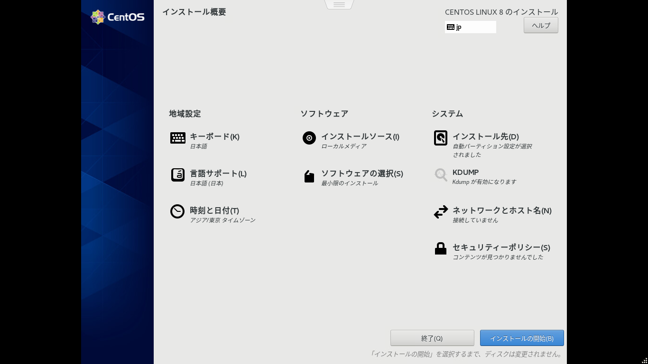Click the CENTOS LINUX 8 のインストール title

501,12
